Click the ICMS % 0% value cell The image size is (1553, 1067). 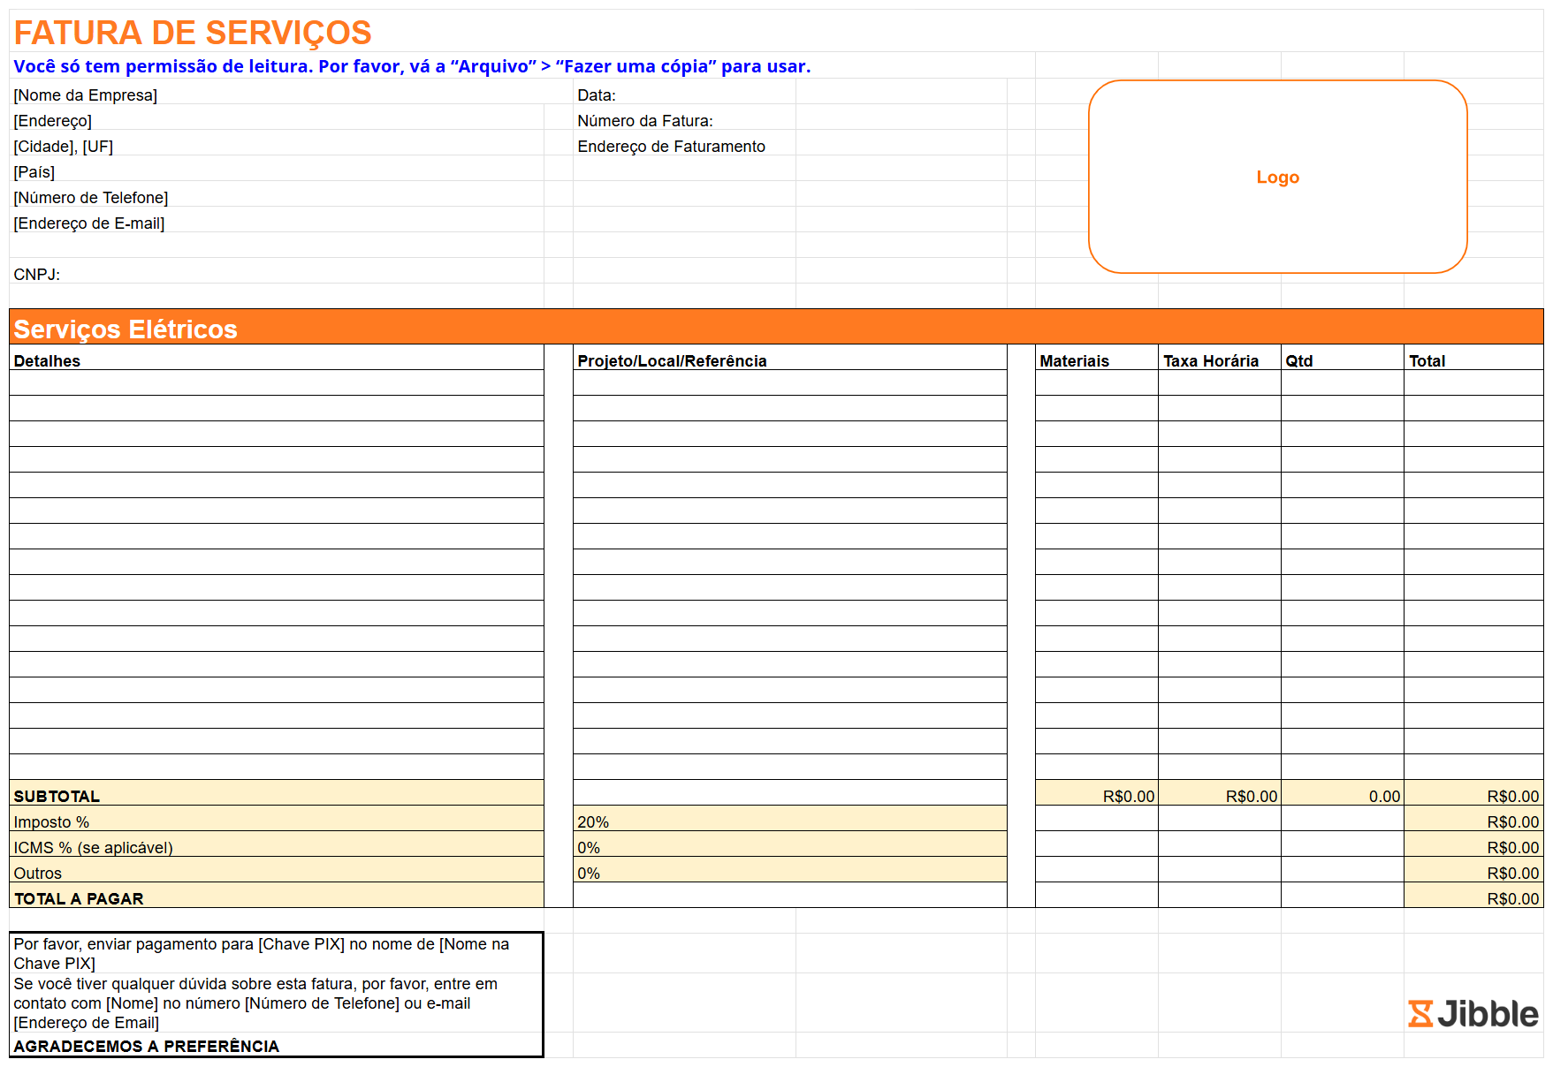[788, 847]
